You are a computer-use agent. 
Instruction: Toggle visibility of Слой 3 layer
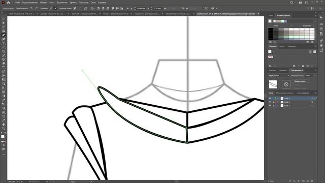point(270,98)
